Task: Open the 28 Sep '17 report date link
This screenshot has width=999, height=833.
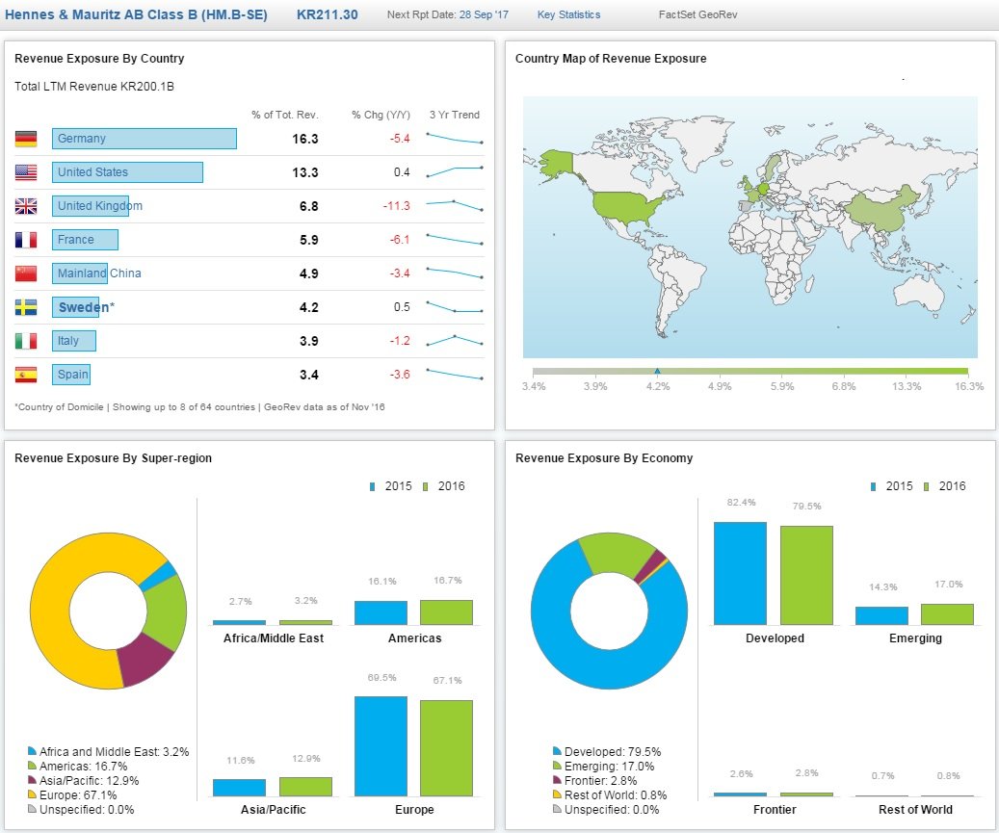Action: (484, 14)
